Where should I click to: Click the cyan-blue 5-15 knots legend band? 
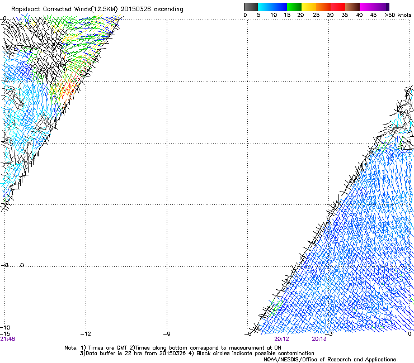pyautogui.click(x=272, y=7)
